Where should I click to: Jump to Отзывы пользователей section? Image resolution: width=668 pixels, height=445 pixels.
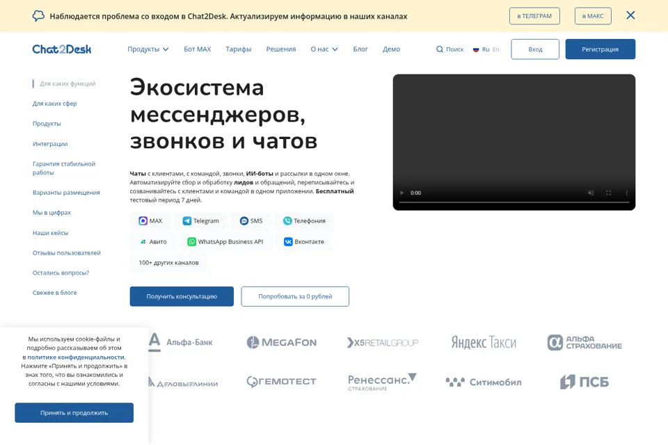pyautogui.click(x=67, y=253)
